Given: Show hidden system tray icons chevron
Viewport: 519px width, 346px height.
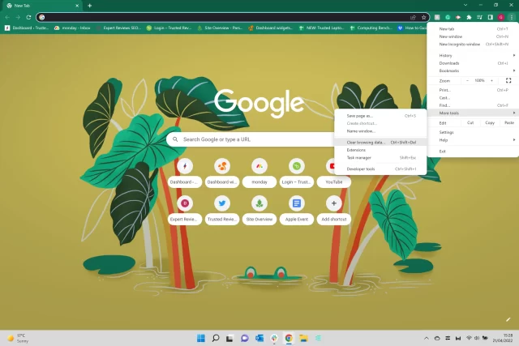Looking at the screenshot, I should (427, 338).
